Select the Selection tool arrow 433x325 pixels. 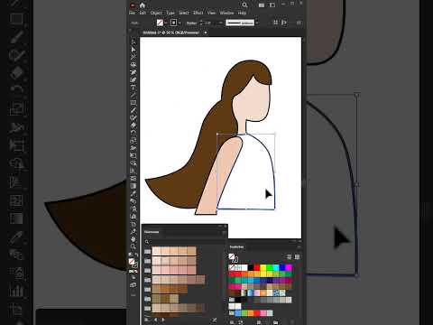coord(134,42)
